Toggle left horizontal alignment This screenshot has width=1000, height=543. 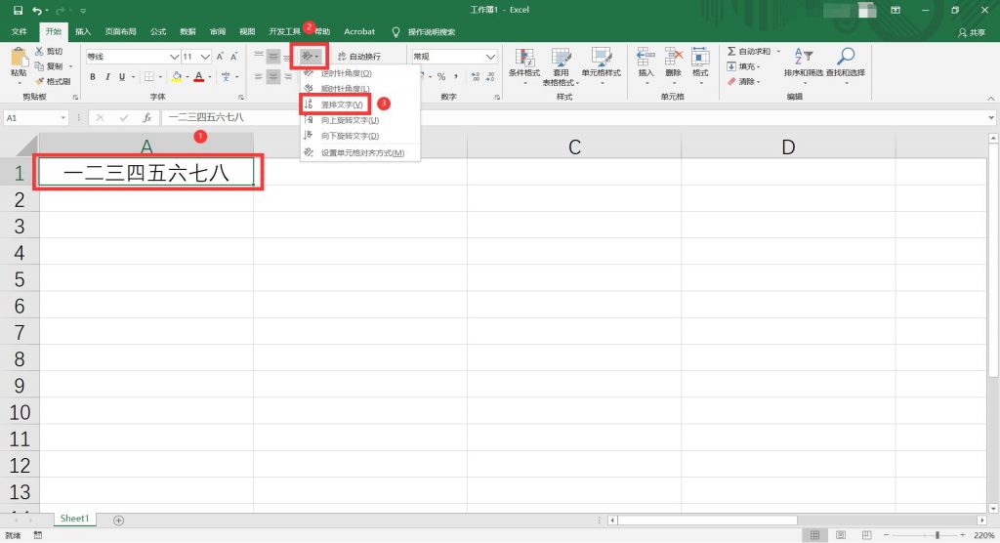coord(258,76)
